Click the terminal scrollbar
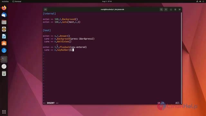Image resolution: width=206 pixels, height=116 pixels. (182, 58)
